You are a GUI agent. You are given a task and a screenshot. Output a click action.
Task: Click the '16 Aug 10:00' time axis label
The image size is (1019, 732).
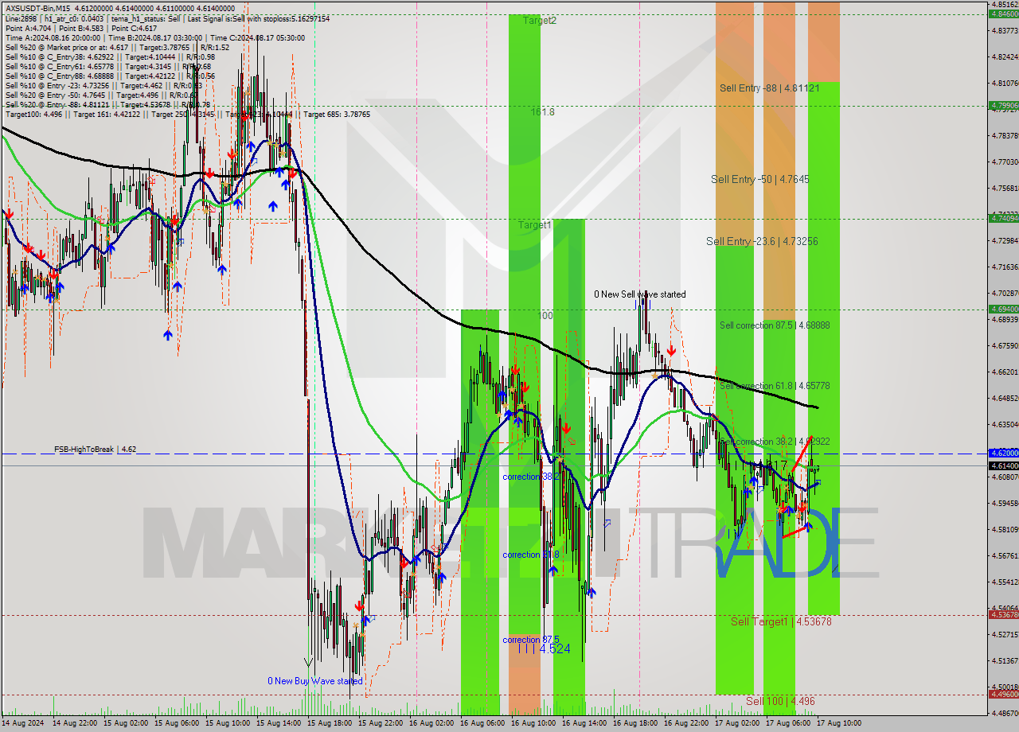tap(533, 723)
